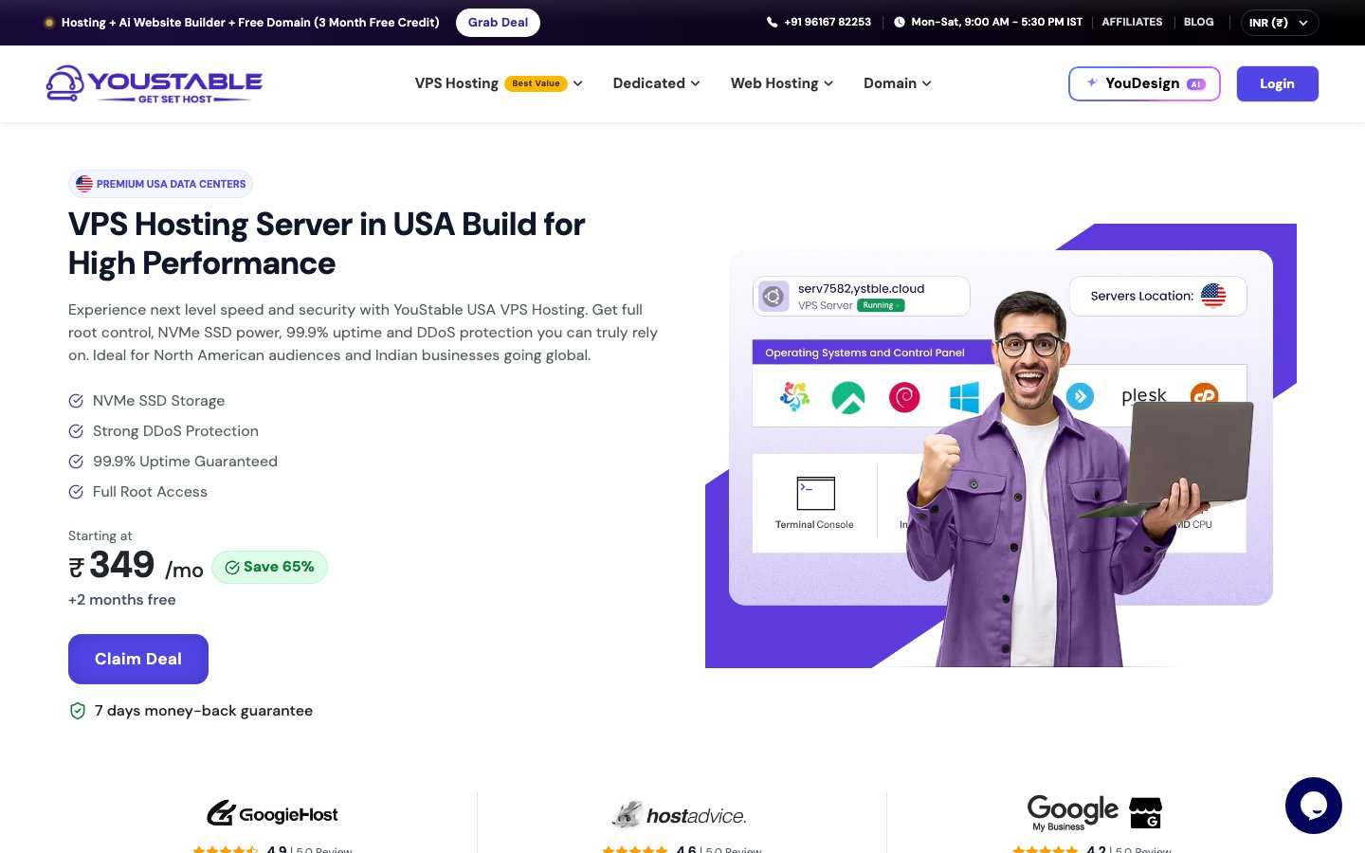Click the Grab Deal button
Screen dimensions: 1365x853
498,23
